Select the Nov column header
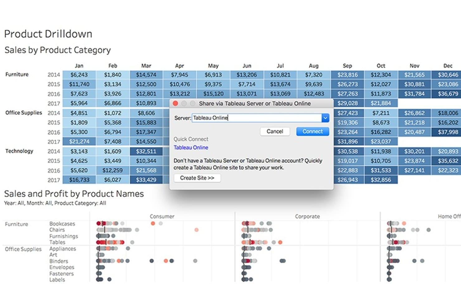Image resolution: width=461 pixels, height=307 pixels. (414, 66)
